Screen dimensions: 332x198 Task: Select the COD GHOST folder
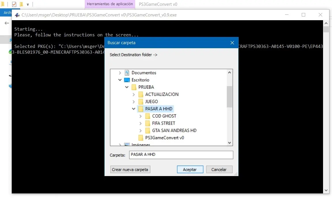click(x=164, y=116)
